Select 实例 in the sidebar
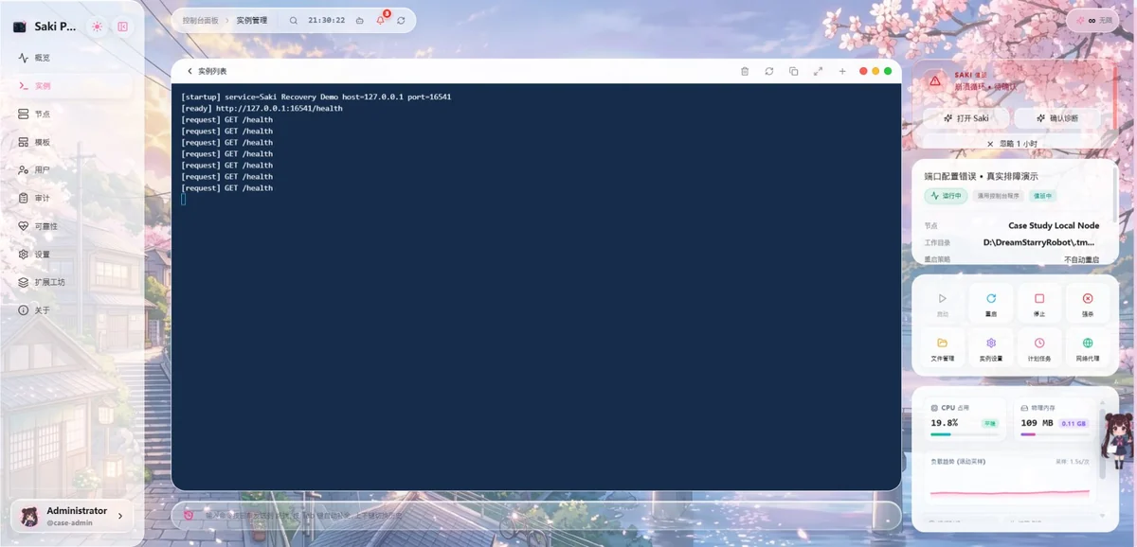The height and width of the screenshot is (547, 1137). (x=72, y=86)
